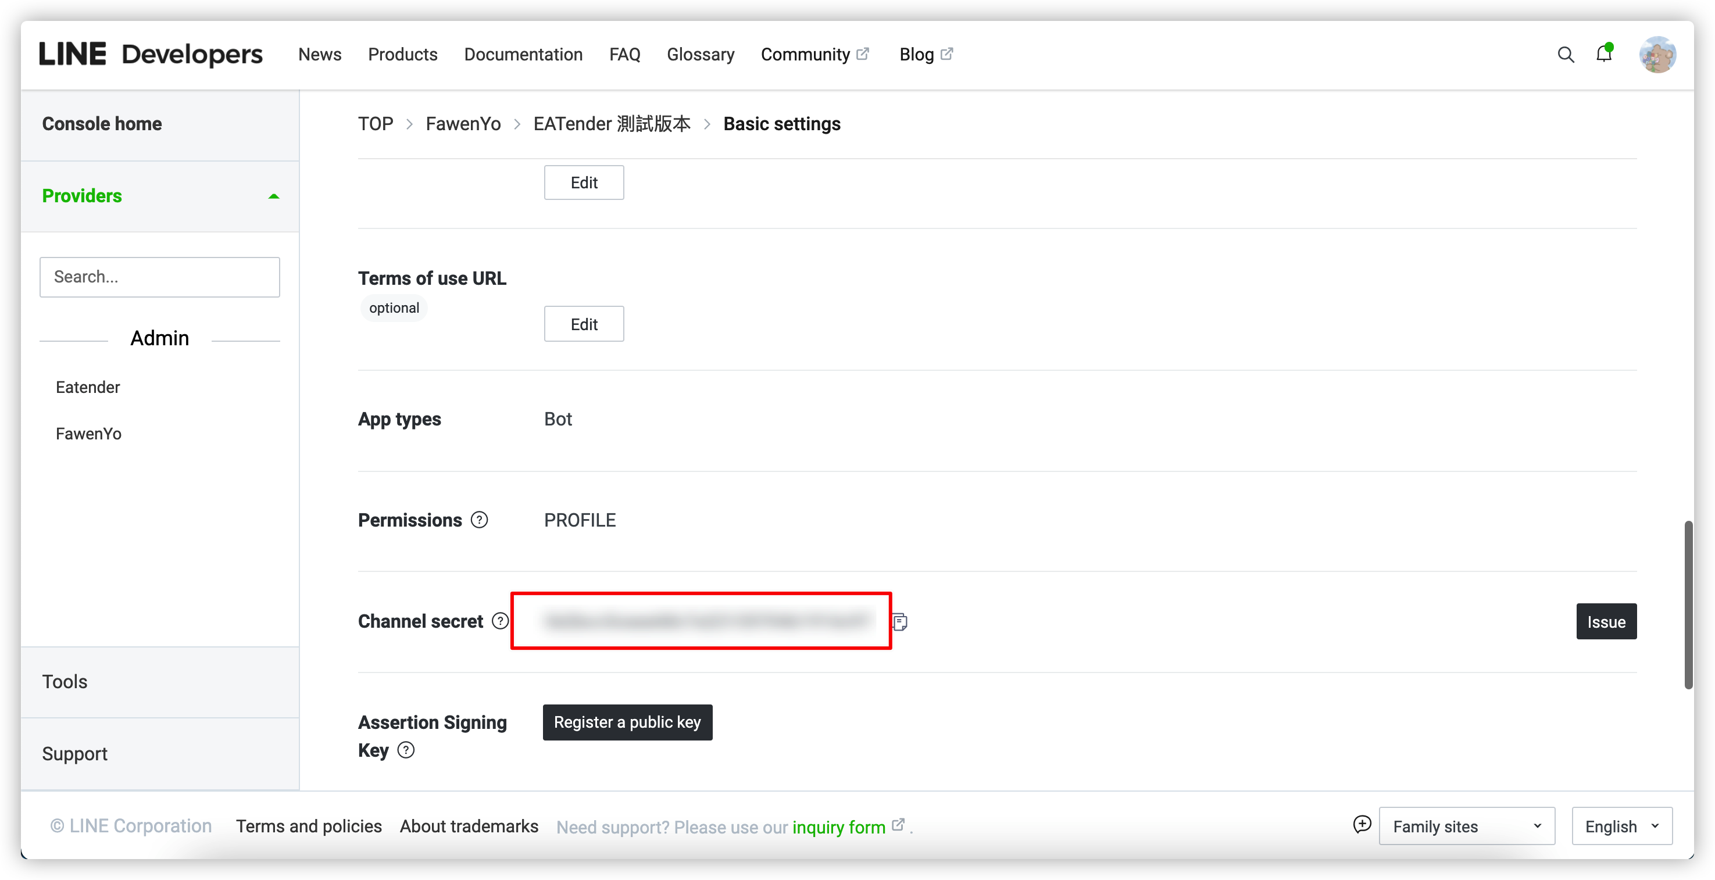The width and height of the screenshot is (1715, 880).
Task: Select the FawenYo provider in sidebar
Action: 88,434
